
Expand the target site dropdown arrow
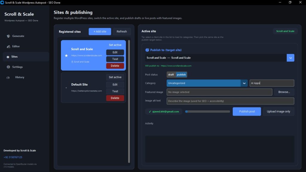[x=290, y=58]
